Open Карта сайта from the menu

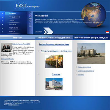coord(14,28)
